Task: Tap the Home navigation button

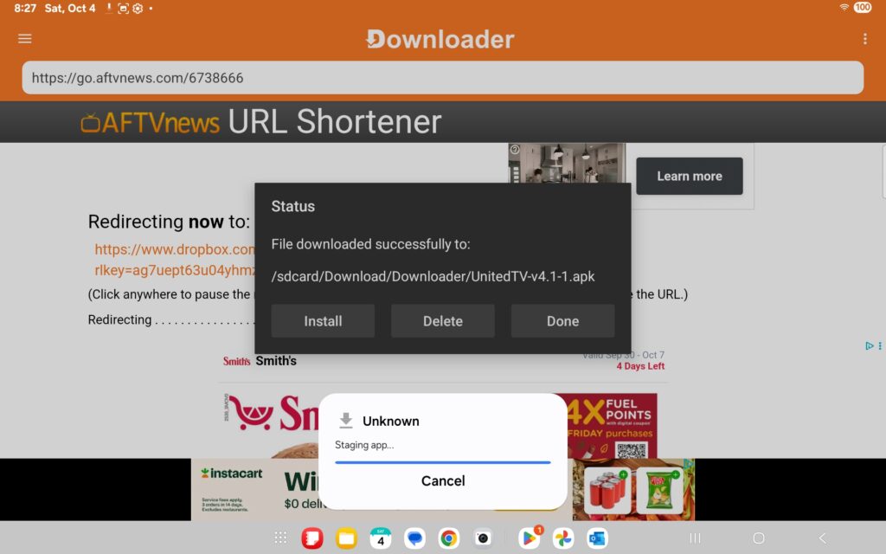Action: click(x=759, y=538)
